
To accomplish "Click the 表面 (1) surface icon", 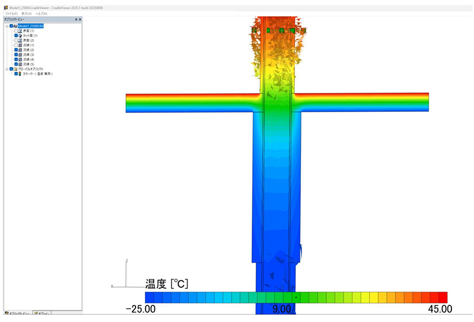I will 20,30.
